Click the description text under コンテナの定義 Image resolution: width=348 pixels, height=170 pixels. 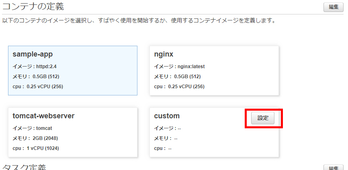(139, 21)
